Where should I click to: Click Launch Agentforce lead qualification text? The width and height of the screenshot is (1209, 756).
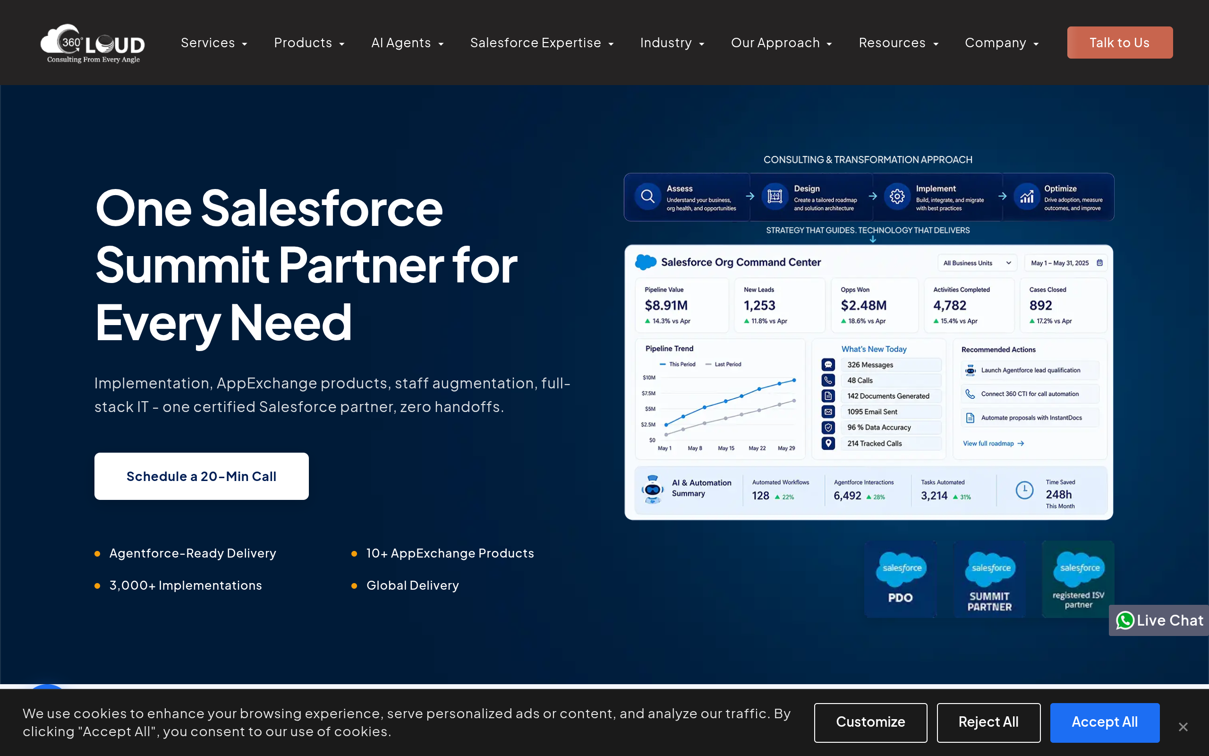(x=1030, y=370)
